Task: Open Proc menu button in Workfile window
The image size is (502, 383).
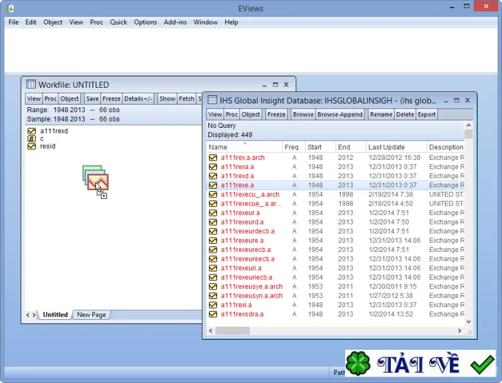Action: coord(50,99)
